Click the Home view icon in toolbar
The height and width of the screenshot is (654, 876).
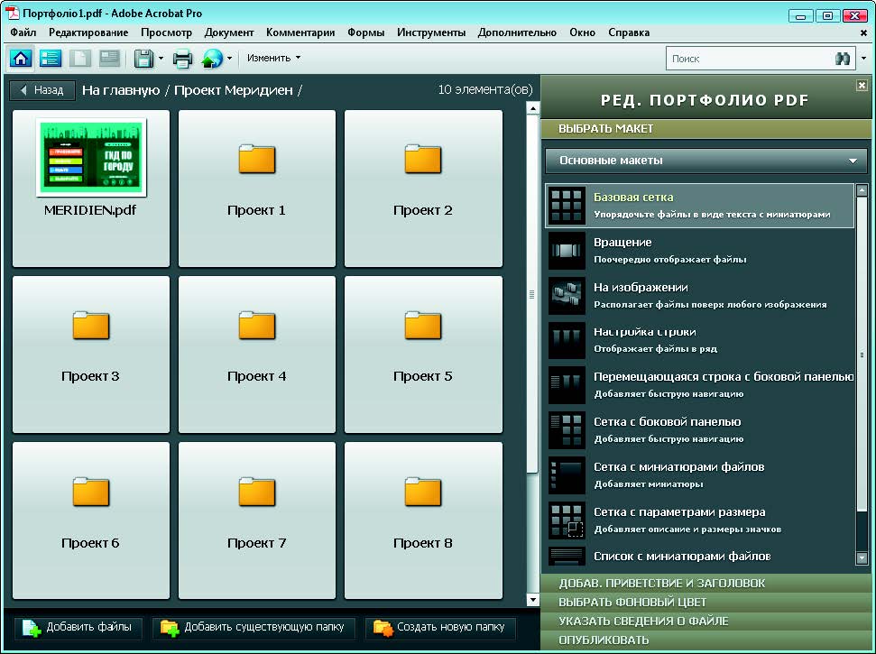tap(21, 58)
